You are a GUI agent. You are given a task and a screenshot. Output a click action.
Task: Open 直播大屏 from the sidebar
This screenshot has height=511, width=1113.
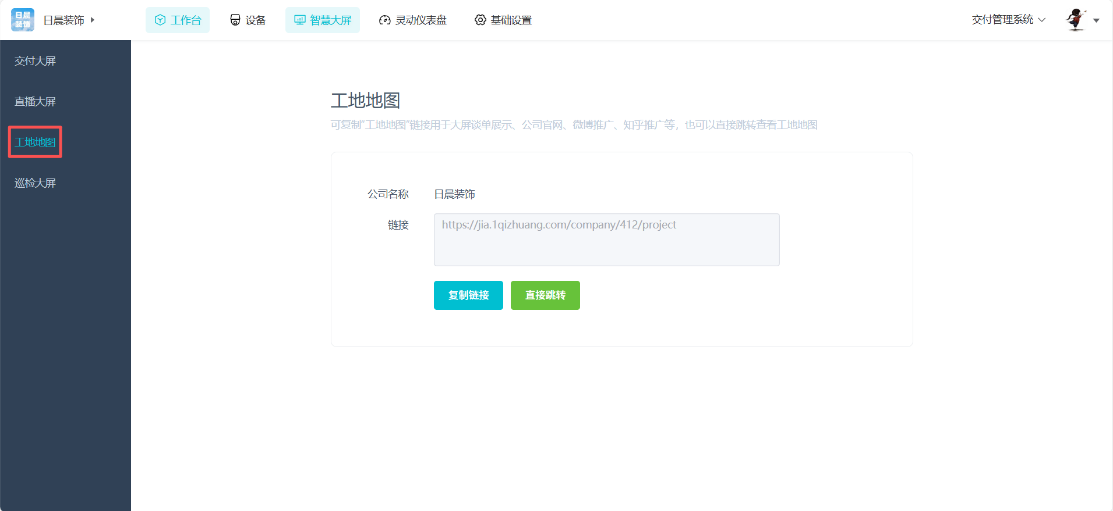35,102
